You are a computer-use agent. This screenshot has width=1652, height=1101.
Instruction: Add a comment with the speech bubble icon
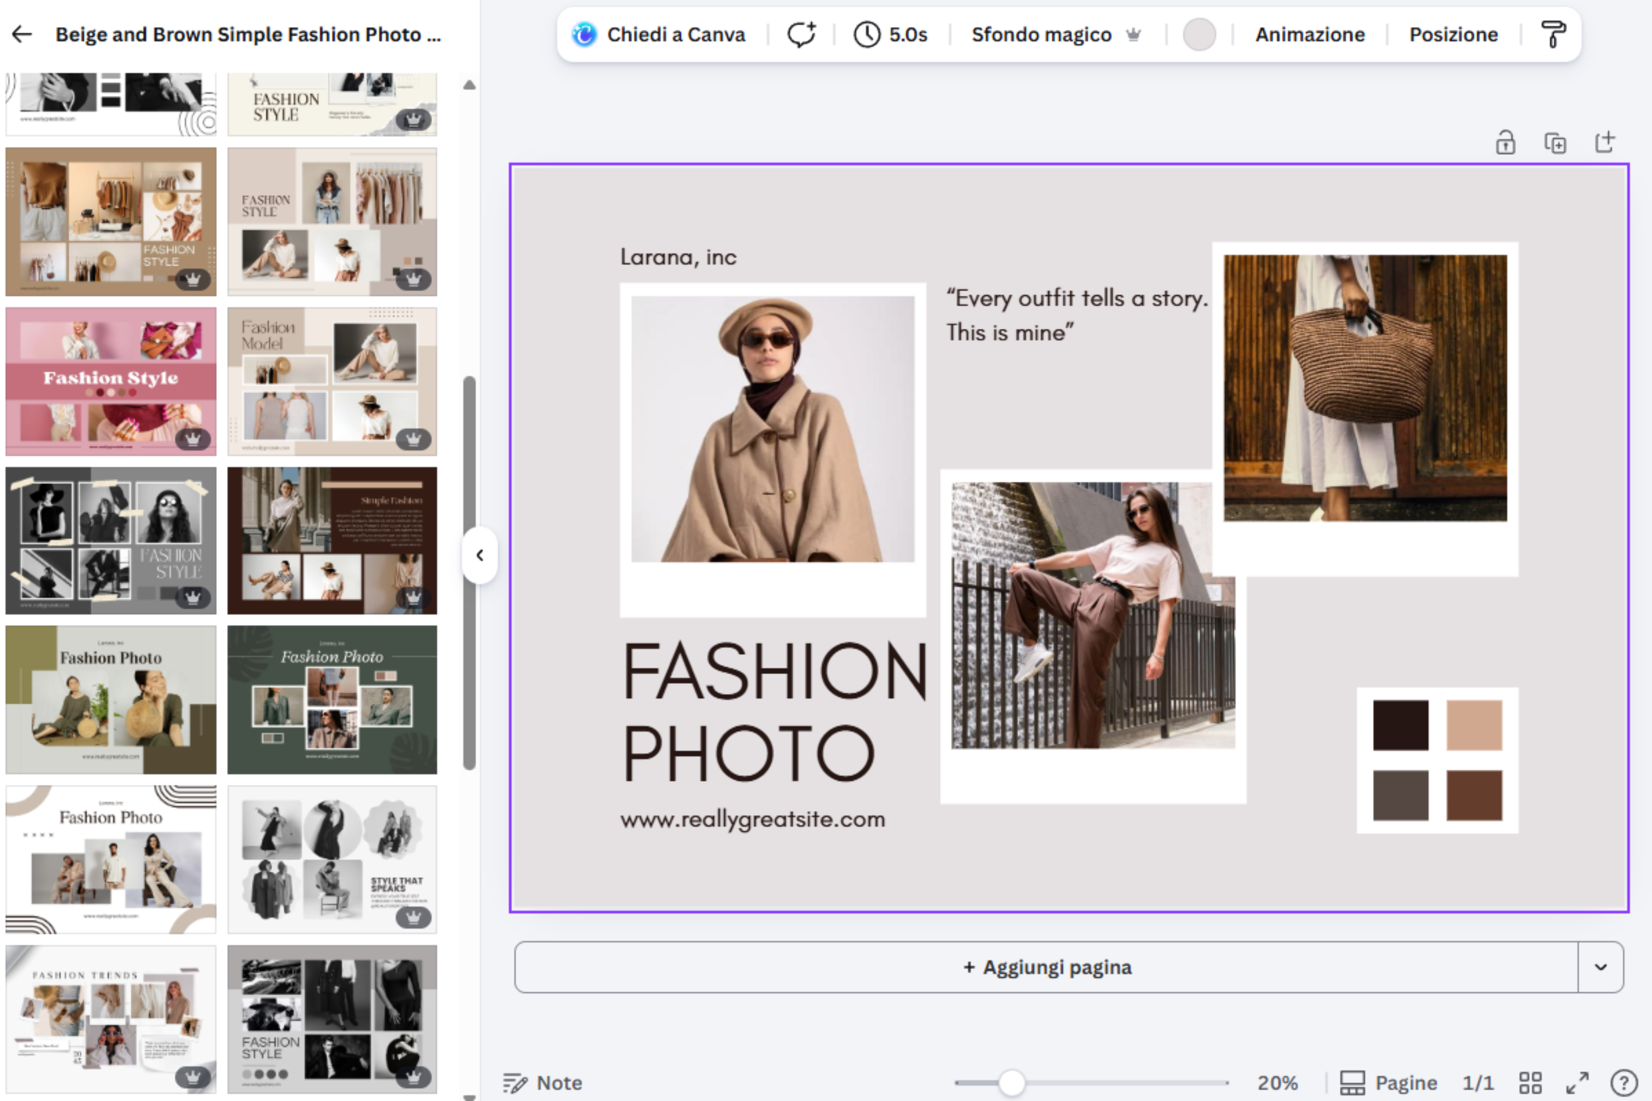[801, 34]
